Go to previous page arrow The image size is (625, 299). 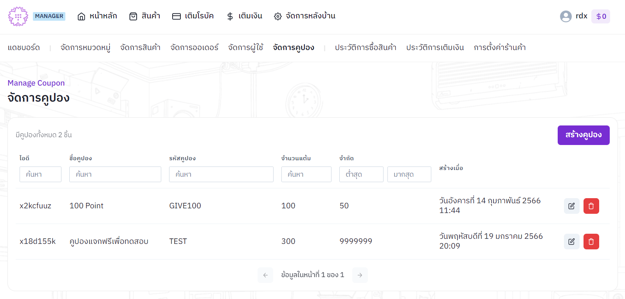(265, 275)
